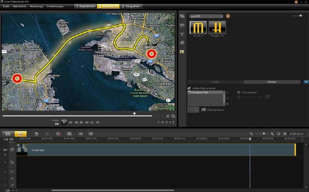Open the FX filter library
This screenshot has height=192, width=309.
[x=182, y=52]
